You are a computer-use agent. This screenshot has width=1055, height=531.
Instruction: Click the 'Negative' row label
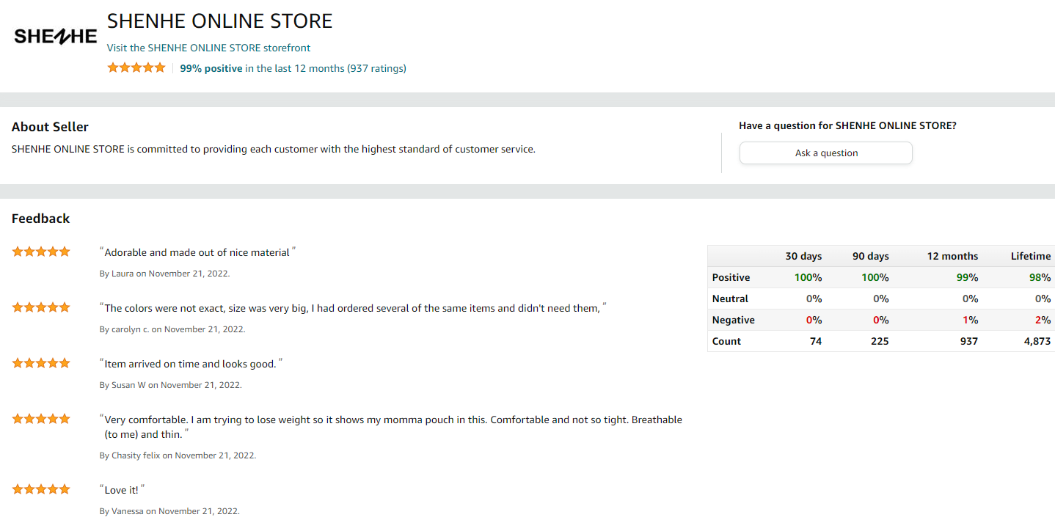pos(733,320)
